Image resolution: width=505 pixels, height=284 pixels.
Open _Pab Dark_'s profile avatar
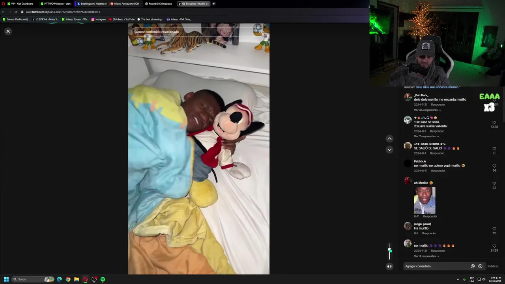pos(408,97)
